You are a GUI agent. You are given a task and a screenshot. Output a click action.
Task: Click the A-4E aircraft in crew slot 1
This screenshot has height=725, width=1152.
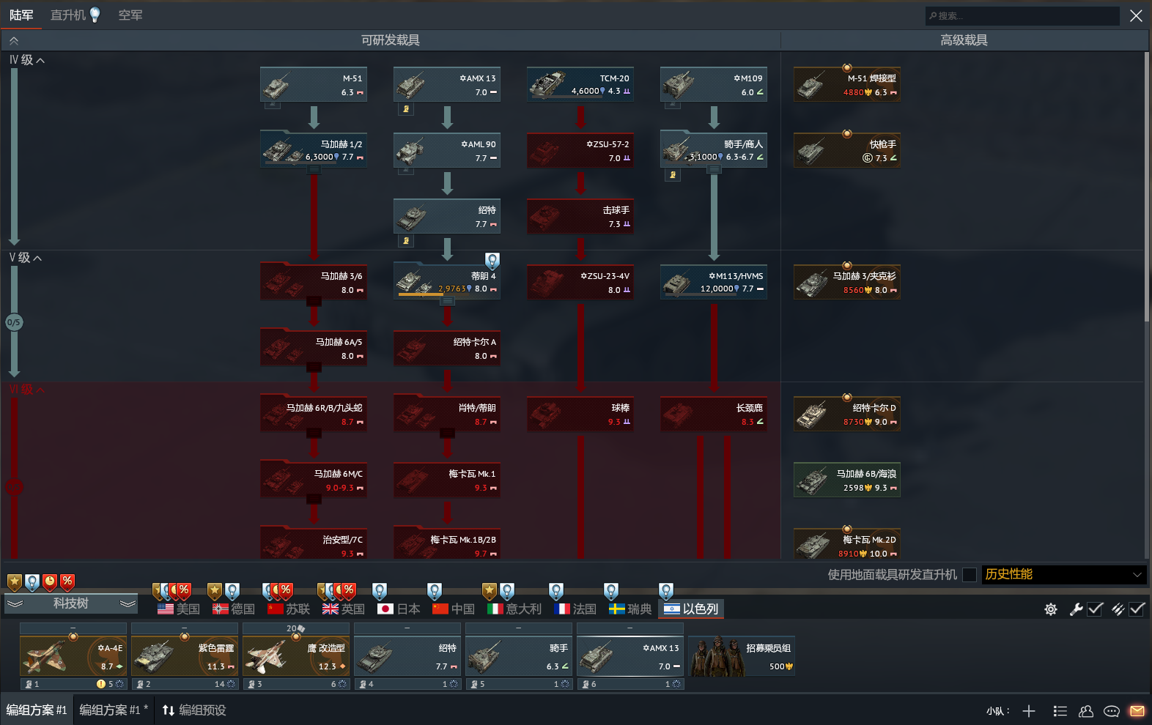click(73, 656)
